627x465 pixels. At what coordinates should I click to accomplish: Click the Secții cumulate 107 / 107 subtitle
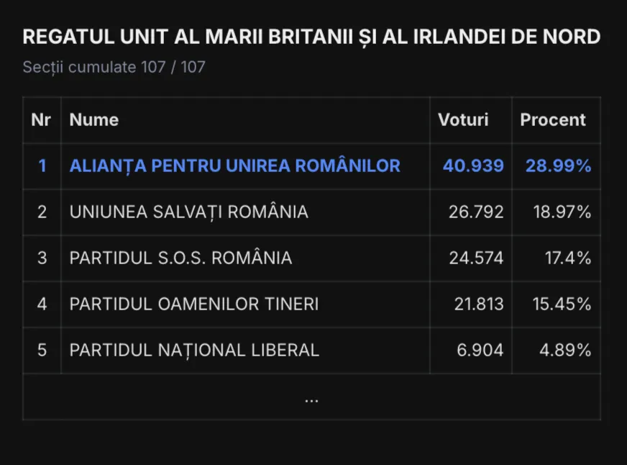[114, 67]
